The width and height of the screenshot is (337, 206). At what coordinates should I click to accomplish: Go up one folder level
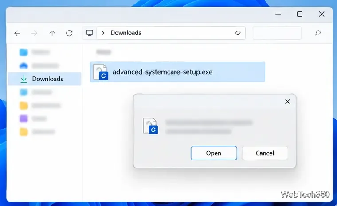[x=52, y=33]
